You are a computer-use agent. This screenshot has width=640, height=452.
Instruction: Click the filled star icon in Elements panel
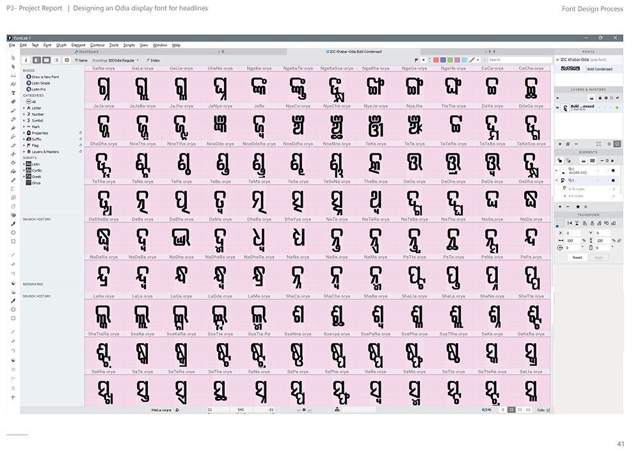[x=577, y=207]
